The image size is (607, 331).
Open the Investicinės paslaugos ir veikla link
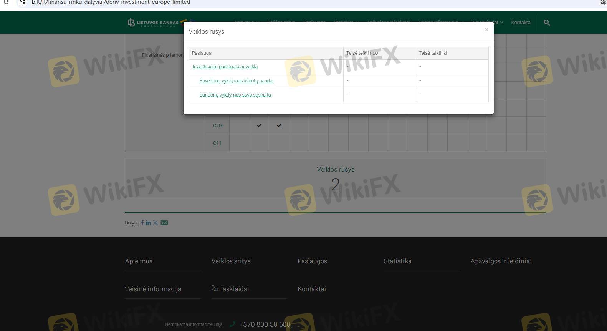[x=225, y=67]
